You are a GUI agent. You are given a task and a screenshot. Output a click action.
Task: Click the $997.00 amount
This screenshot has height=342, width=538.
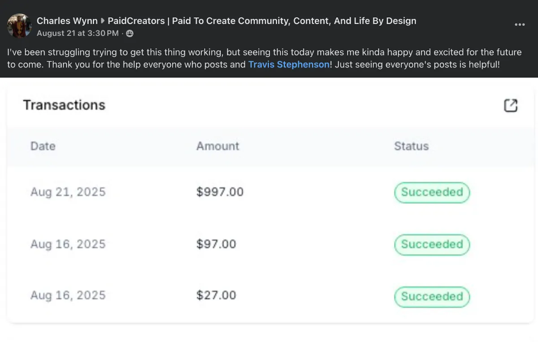pyautogui.click(x=220, y=192)
